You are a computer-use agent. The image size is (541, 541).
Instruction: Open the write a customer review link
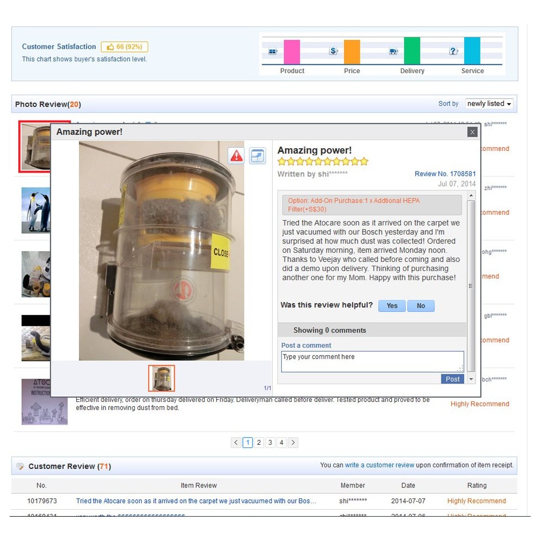click(x=380, y=465)
